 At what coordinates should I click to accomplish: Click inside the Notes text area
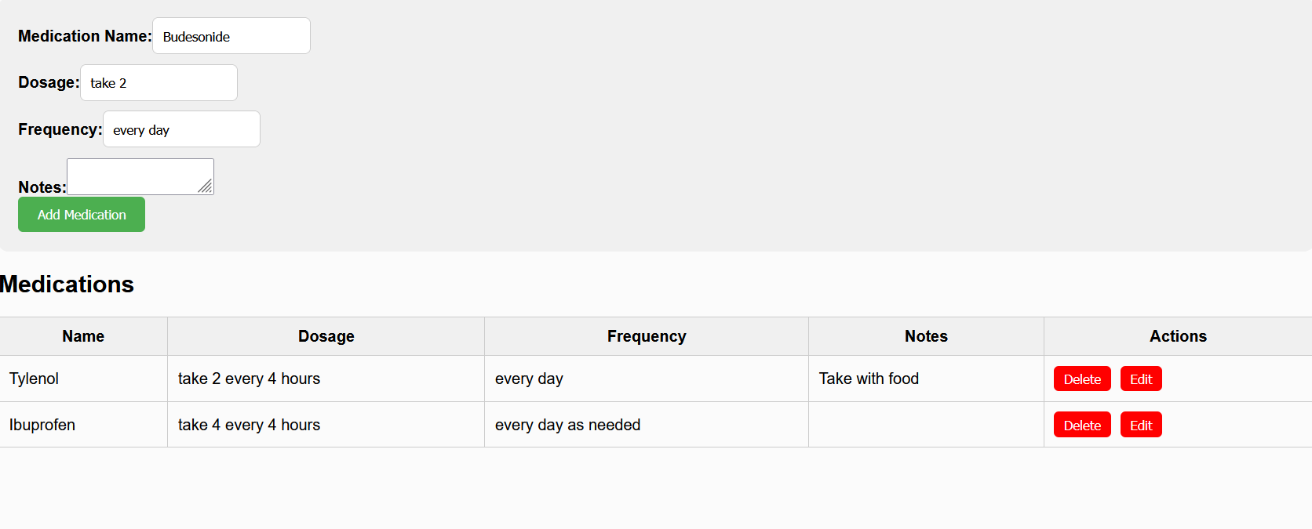point(140,176)
